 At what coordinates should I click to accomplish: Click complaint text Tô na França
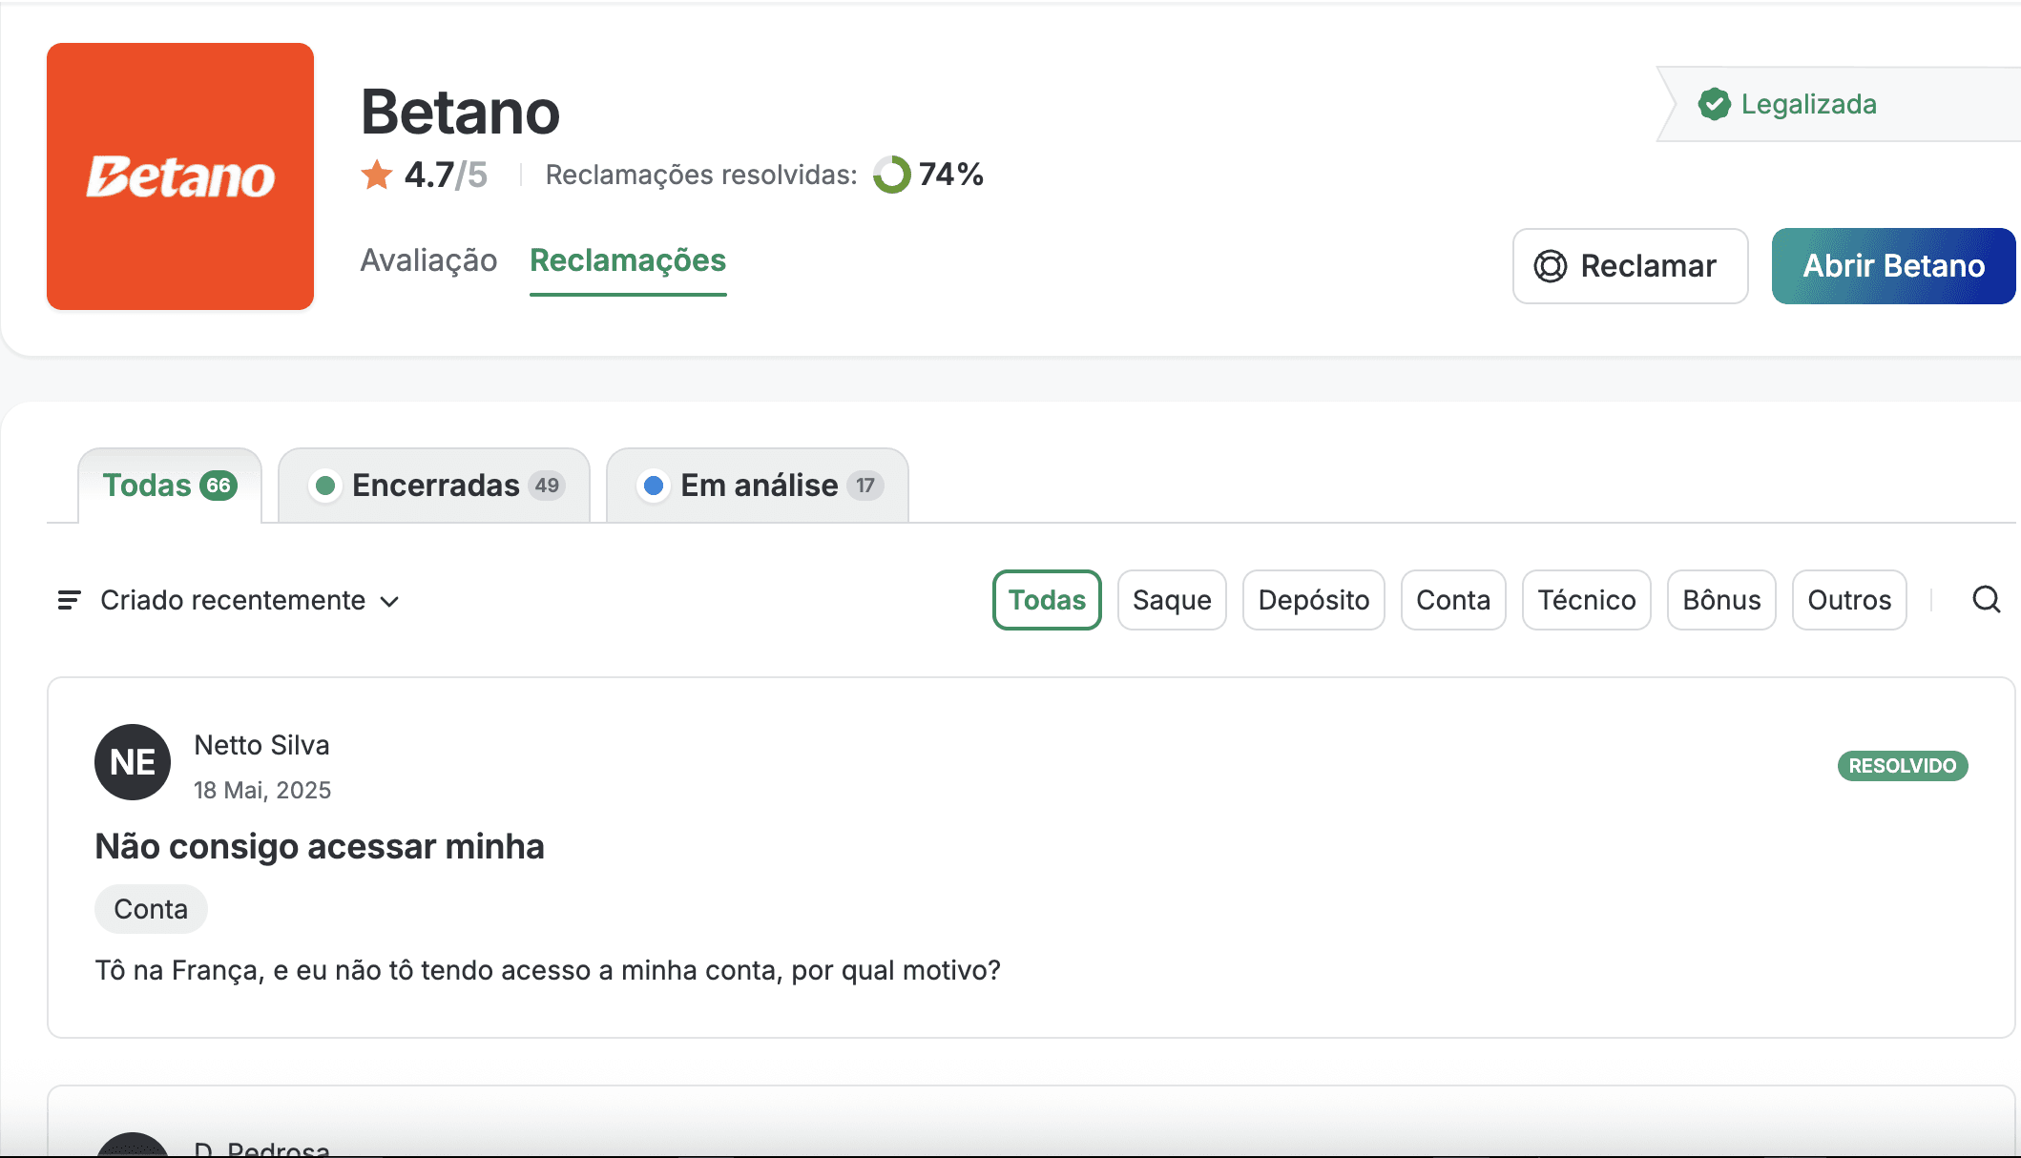(548, 970)
